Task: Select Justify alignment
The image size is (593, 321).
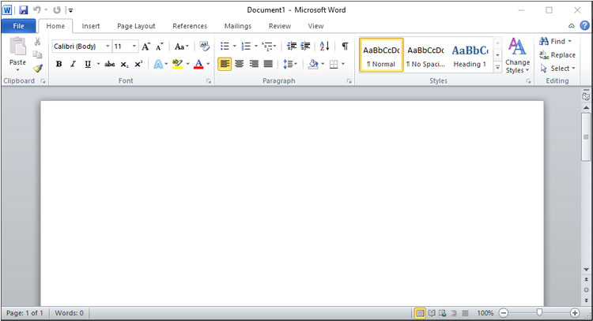Action: pos(268,64)
